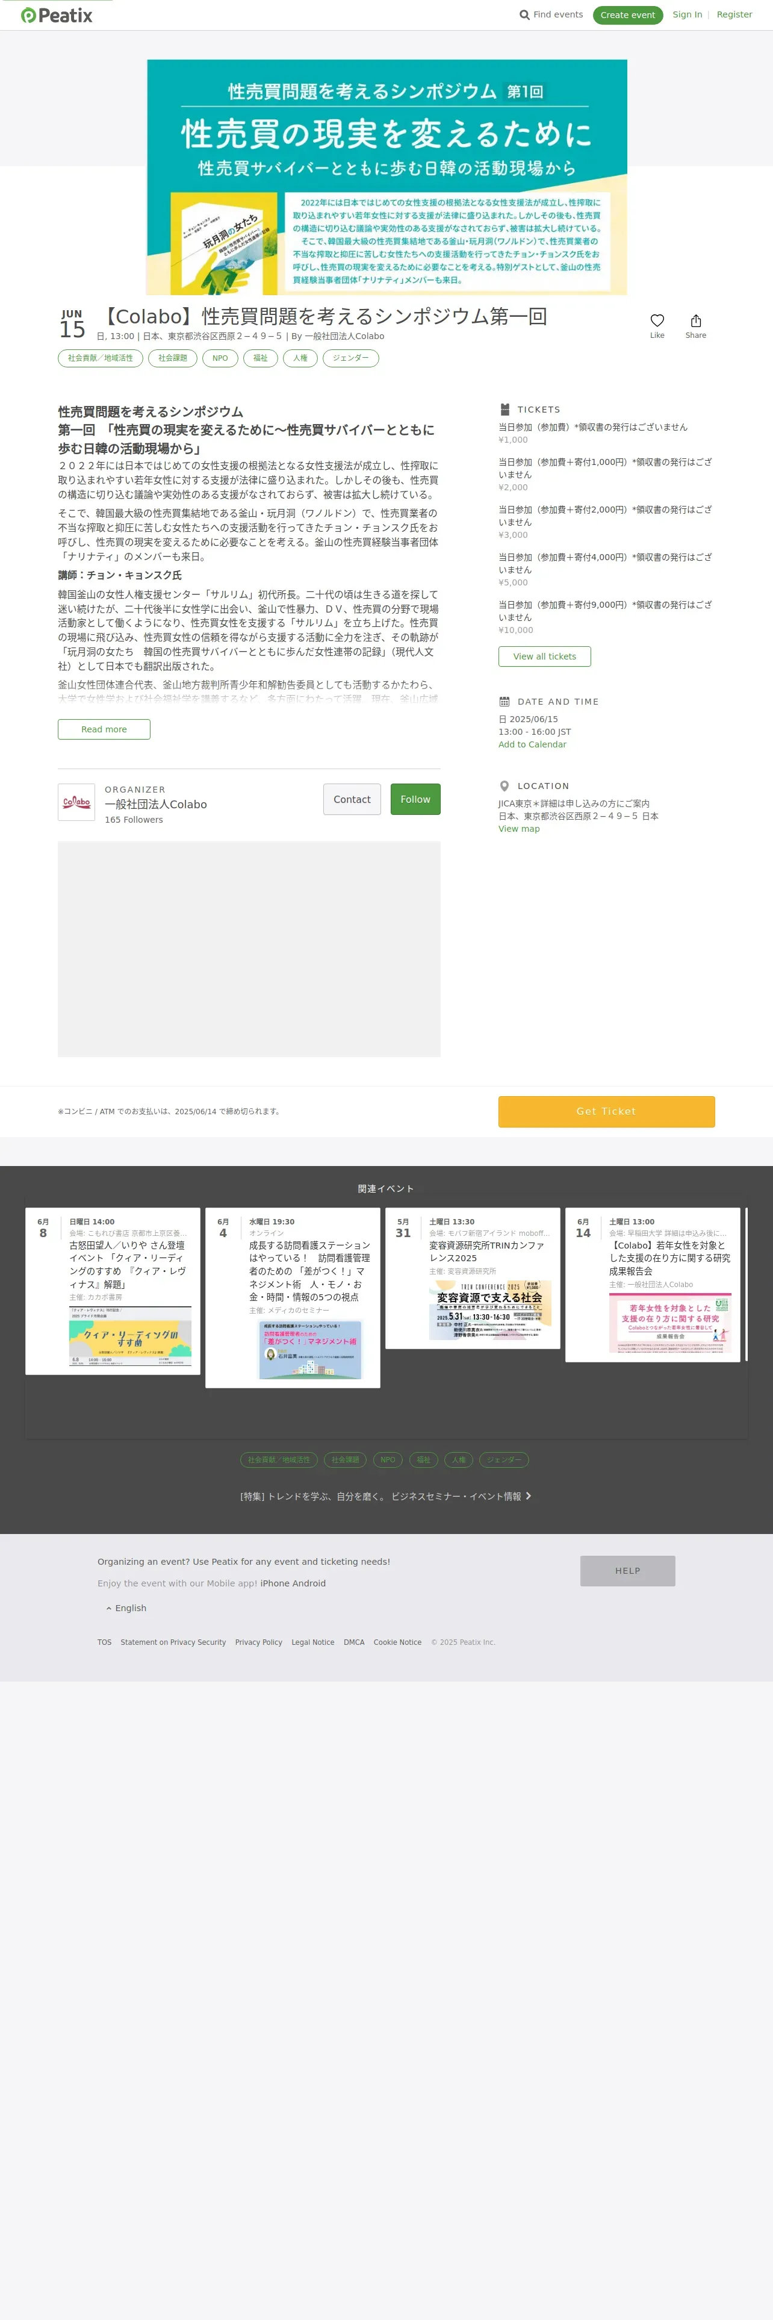Image resolution: width=773 pixels, height=2320 pixels.
Task: Select the ¥2,000 ticket option
Action: click(606, 475)
